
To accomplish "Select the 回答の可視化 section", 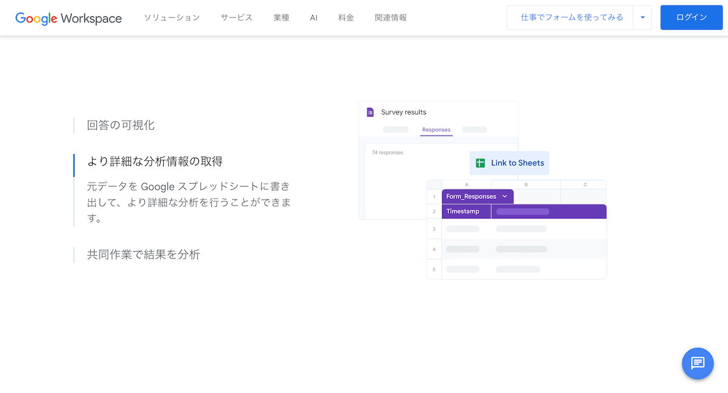I will point(121,126).
